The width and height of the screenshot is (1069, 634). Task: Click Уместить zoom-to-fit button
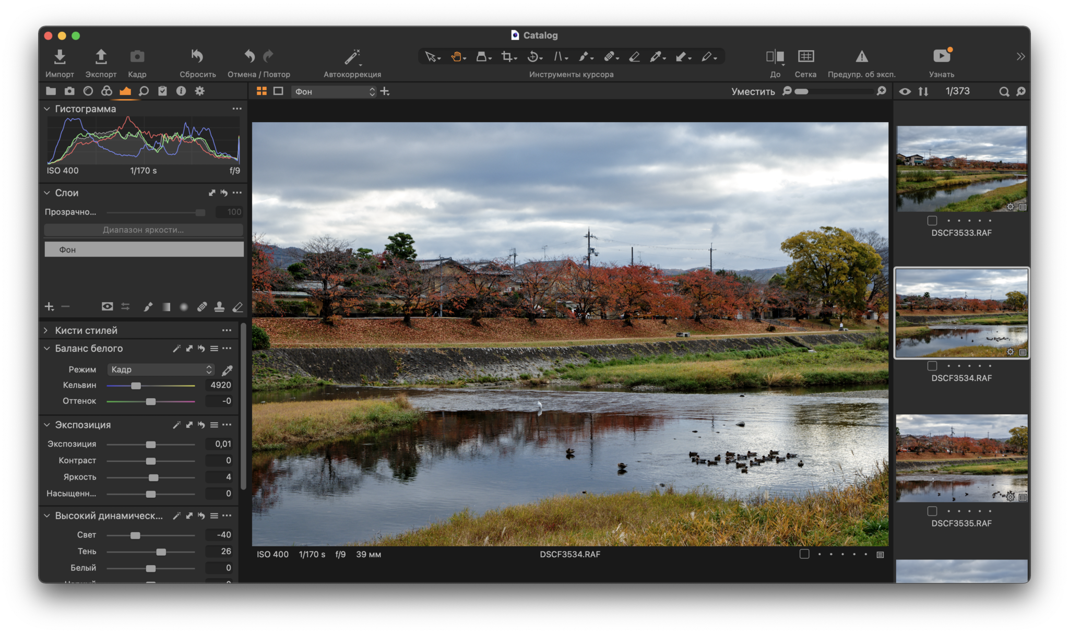click(753, 92)
